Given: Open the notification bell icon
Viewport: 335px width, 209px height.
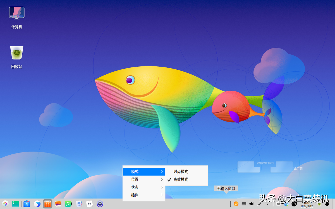Looking at the screenshot, I should click(327, 204).
